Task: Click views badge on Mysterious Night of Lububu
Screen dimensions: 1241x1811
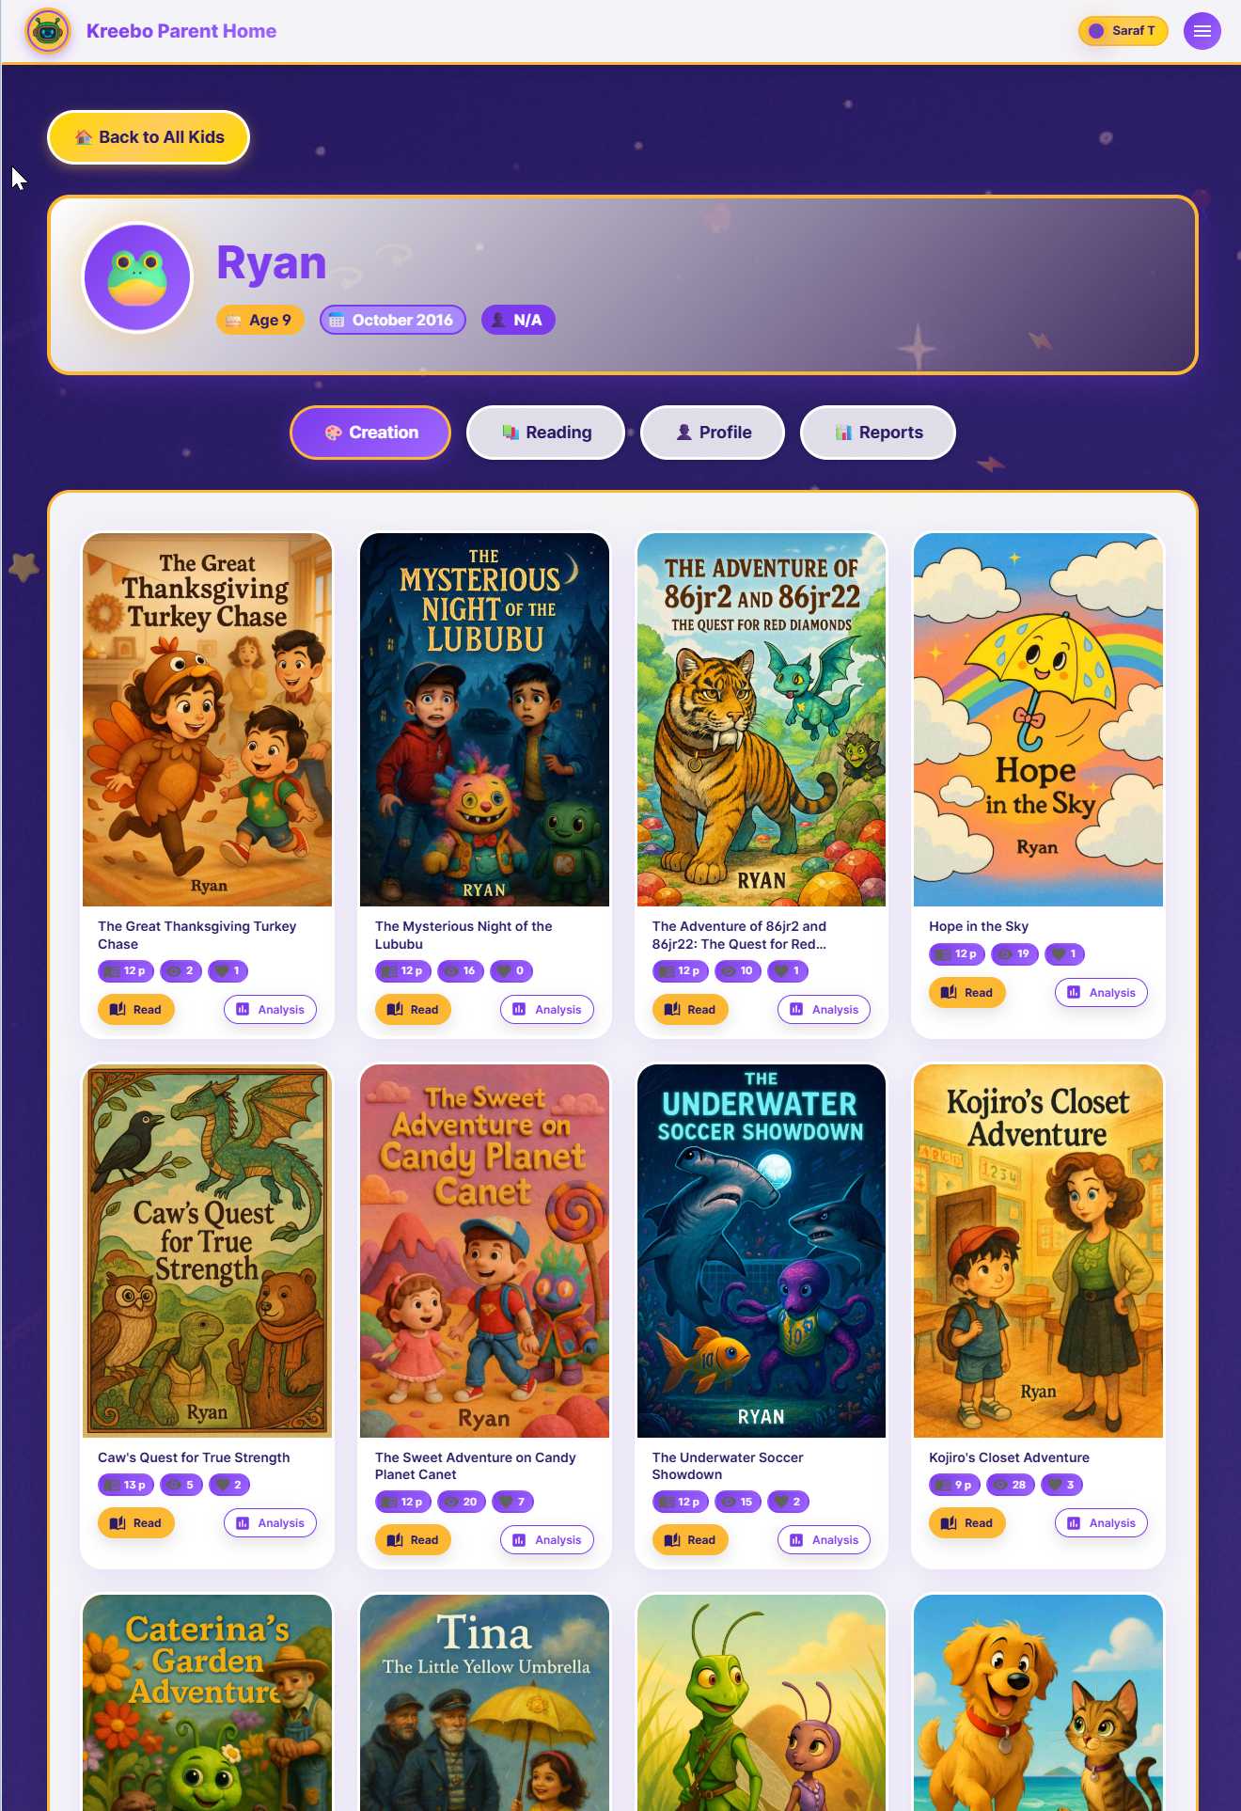Action: (x=460, y=970)
